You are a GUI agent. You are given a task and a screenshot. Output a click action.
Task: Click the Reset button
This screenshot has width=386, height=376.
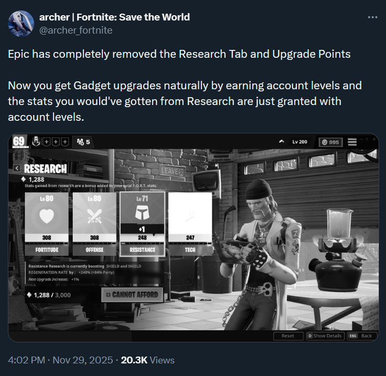(x=288, y=336)
